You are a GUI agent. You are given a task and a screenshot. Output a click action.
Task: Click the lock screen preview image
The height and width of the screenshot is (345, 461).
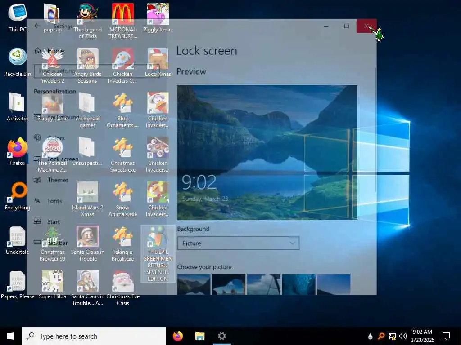[267, 153]
